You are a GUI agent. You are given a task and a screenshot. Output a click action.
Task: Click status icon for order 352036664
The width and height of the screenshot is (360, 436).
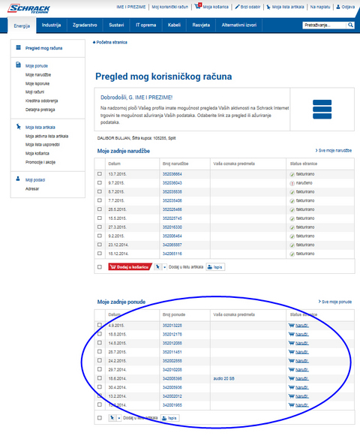[x=292, y=174]
